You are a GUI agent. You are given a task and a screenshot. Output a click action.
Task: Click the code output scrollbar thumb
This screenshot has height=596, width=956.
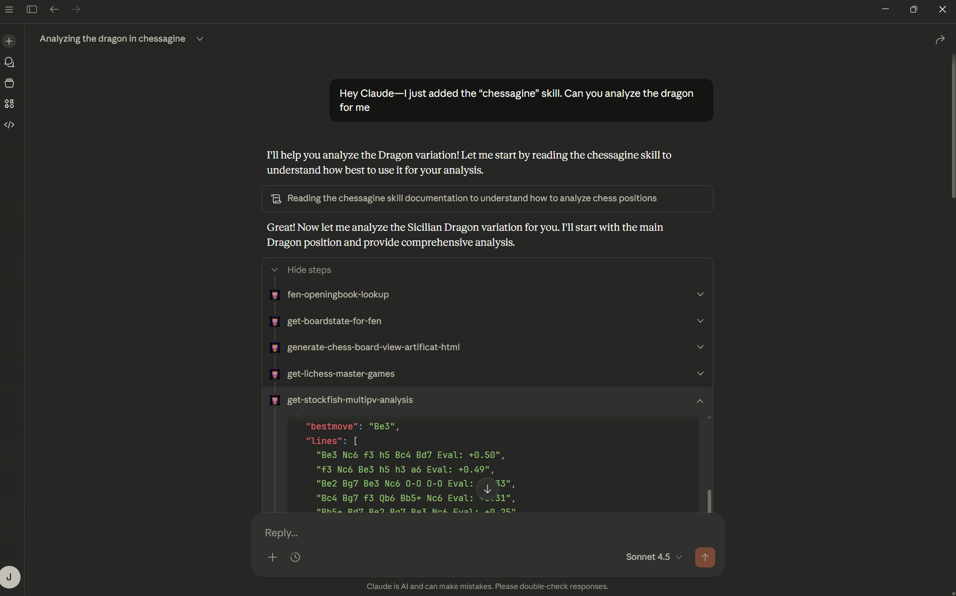coord(709,501)
